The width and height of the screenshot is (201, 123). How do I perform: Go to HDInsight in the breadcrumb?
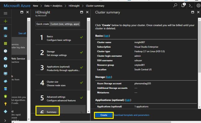click(74, 6)
